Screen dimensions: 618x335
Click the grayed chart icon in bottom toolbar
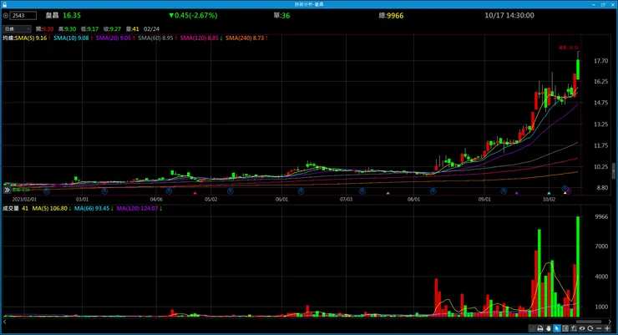(x=532, y=328)
